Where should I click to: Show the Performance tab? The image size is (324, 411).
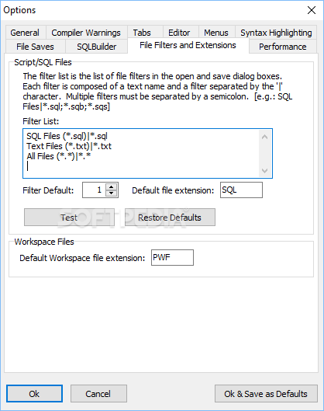tap(283, 47)
